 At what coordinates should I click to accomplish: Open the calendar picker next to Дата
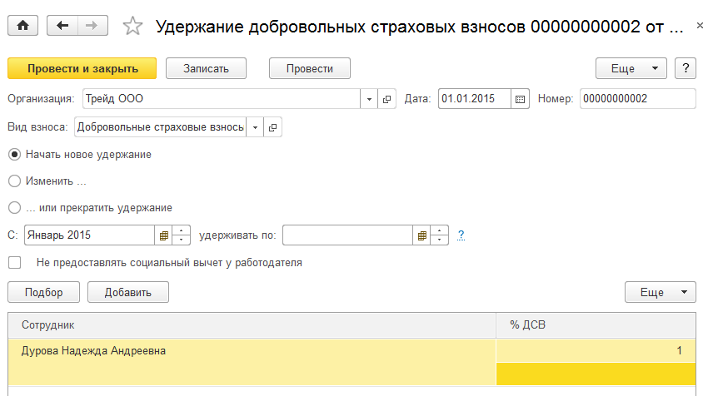521,99
